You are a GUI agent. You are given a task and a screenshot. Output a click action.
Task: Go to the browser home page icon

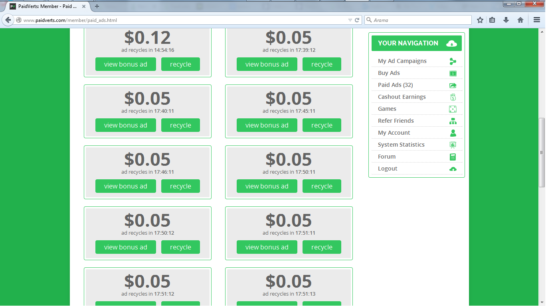(x=520, y=20)
